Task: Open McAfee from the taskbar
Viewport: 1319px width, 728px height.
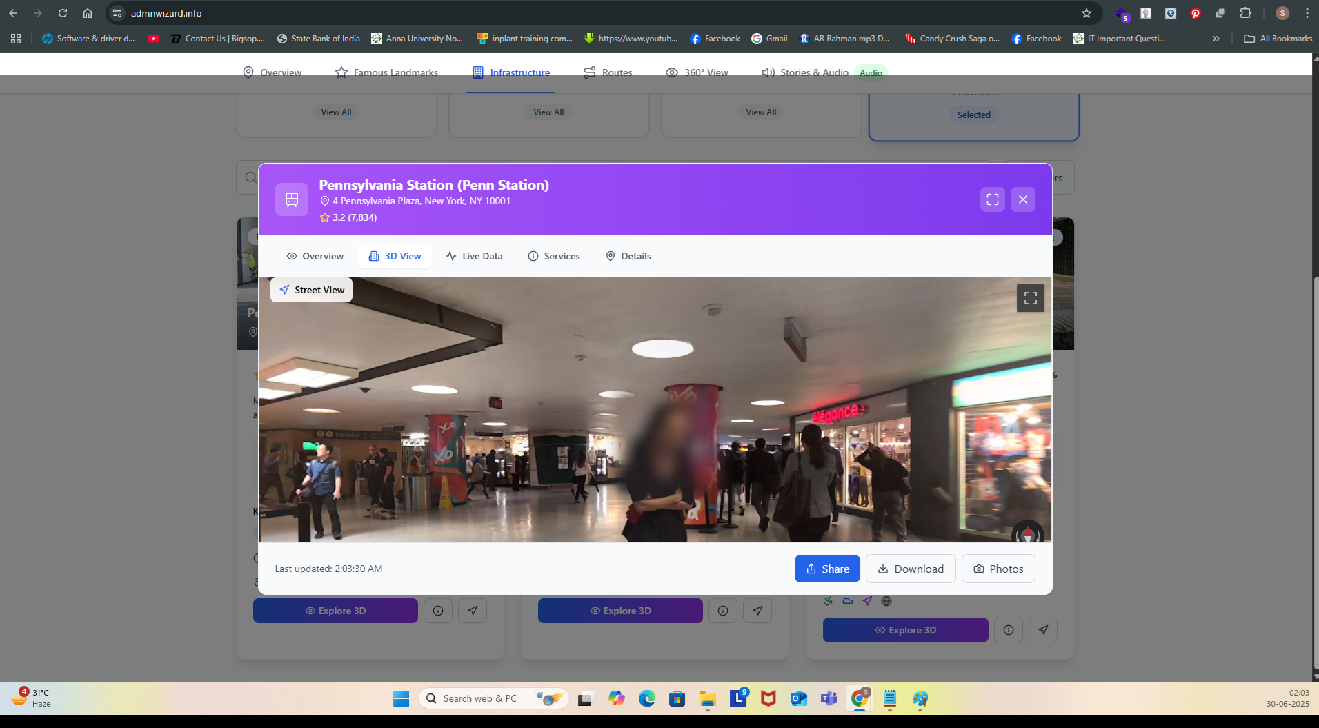Action: point(768,699)
